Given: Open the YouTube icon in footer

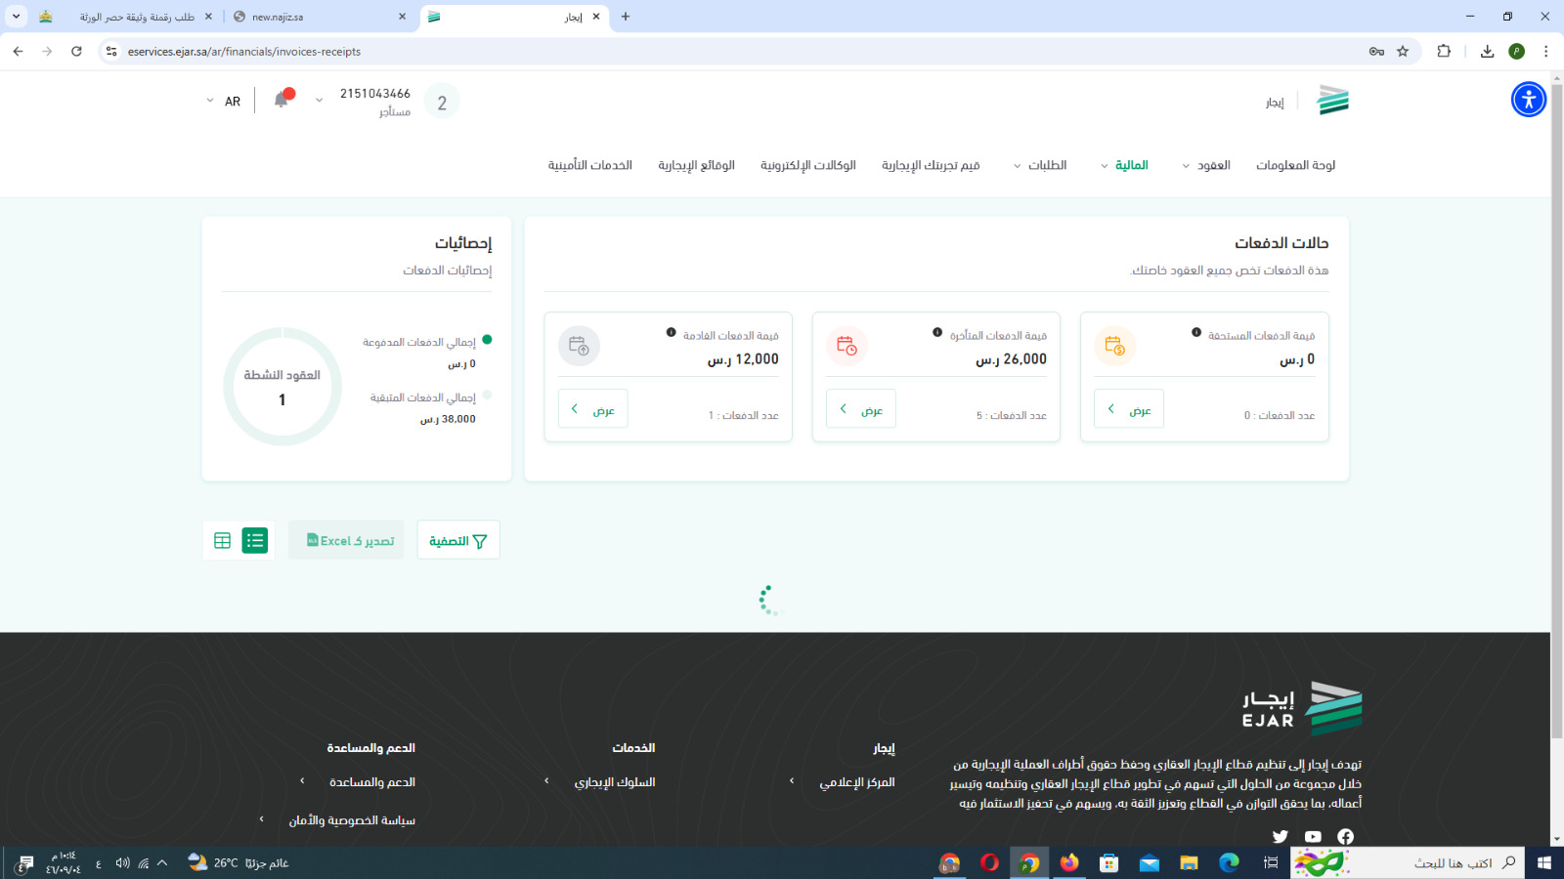Looking at the screenshot, I should point(1313,836).
